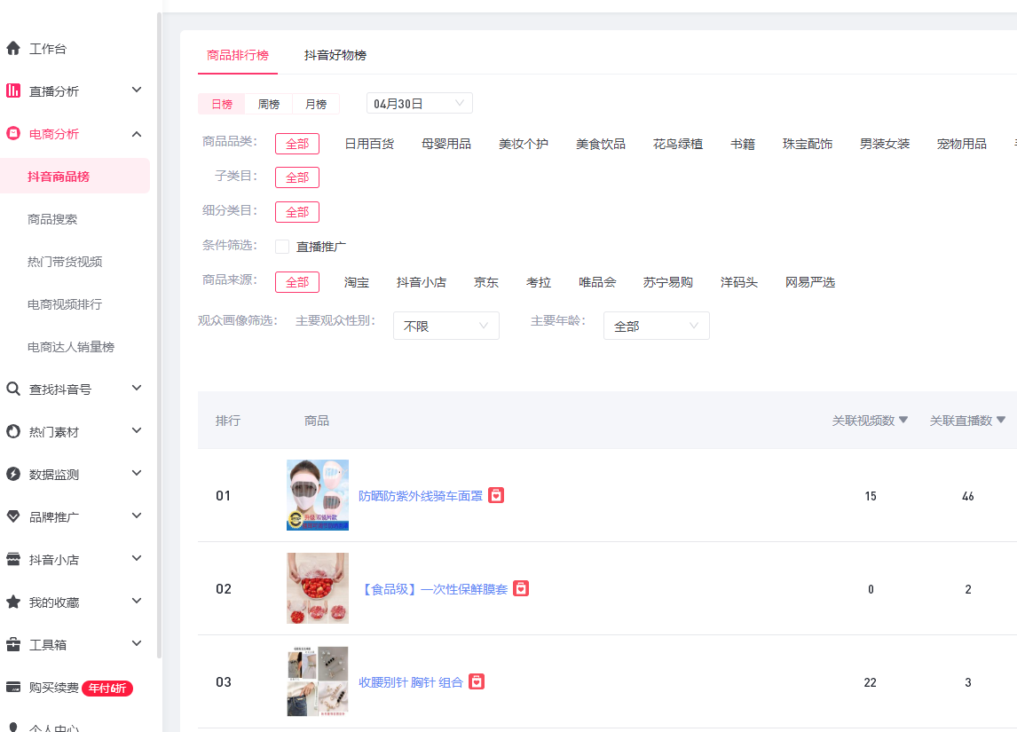
Task: Click the 热门素材 flame icon
Action: coord(13,432)
